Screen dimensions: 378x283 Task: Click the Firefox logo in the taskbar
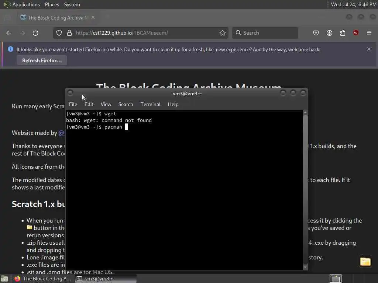coord(17,279)
